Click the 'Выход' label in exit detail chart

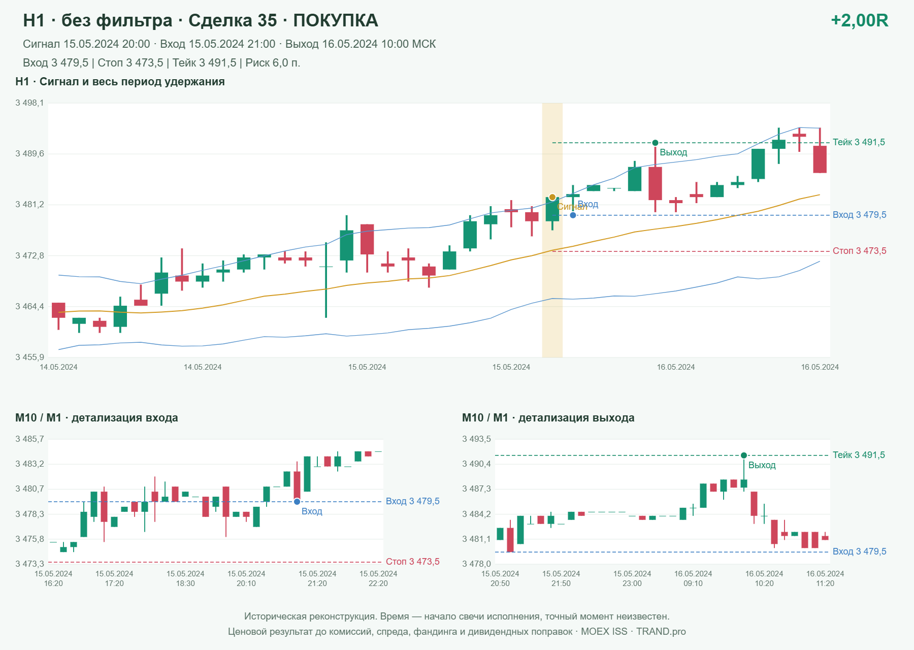click(x=762, y=465)
